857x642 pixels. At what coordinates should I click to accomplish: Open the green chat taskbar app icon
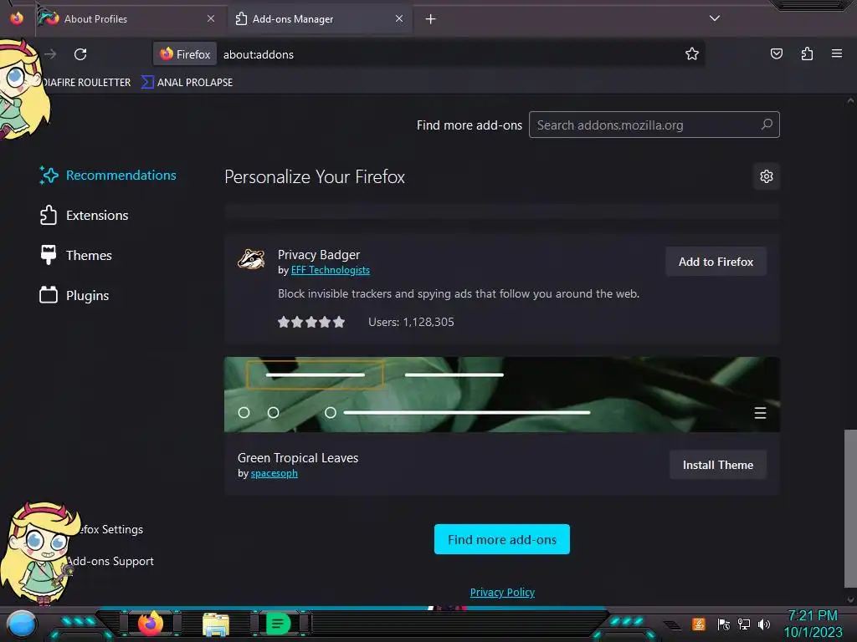(278, 624)
